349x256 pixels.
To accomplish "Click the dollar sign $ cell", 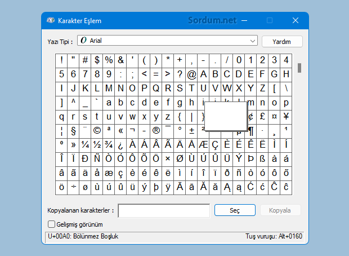I will pyautogui.click(x=97, y=60).
